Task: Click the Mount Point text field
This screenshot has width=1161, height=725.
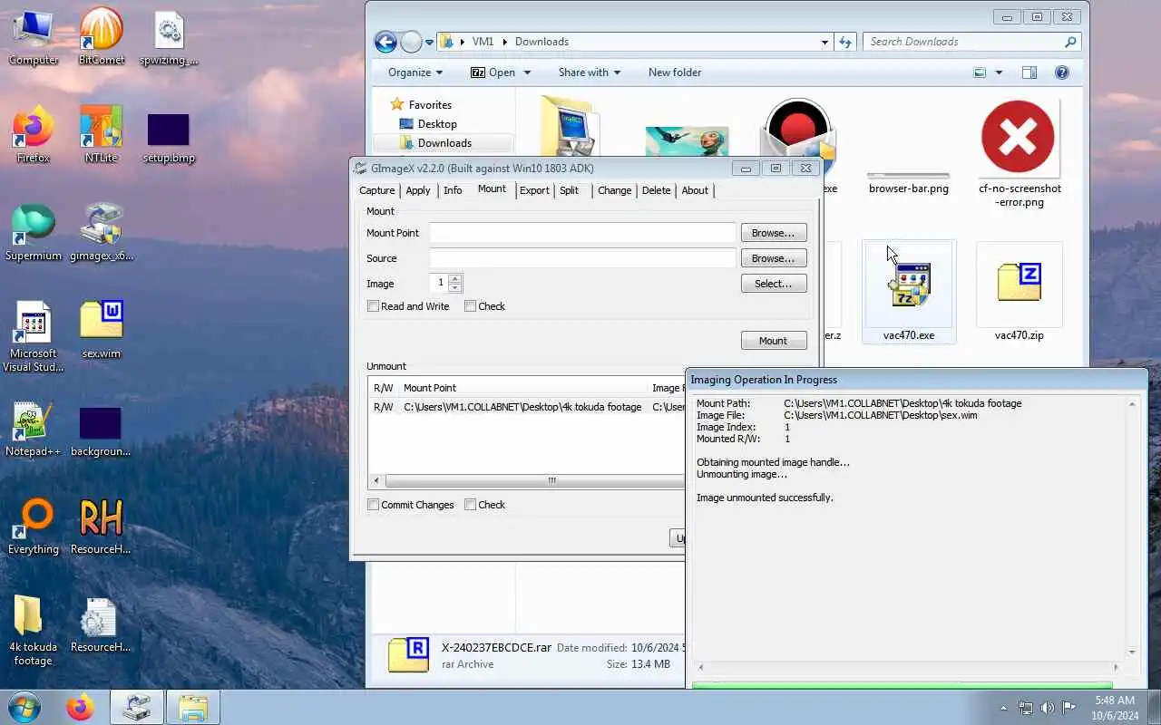Action: [582, 233]
